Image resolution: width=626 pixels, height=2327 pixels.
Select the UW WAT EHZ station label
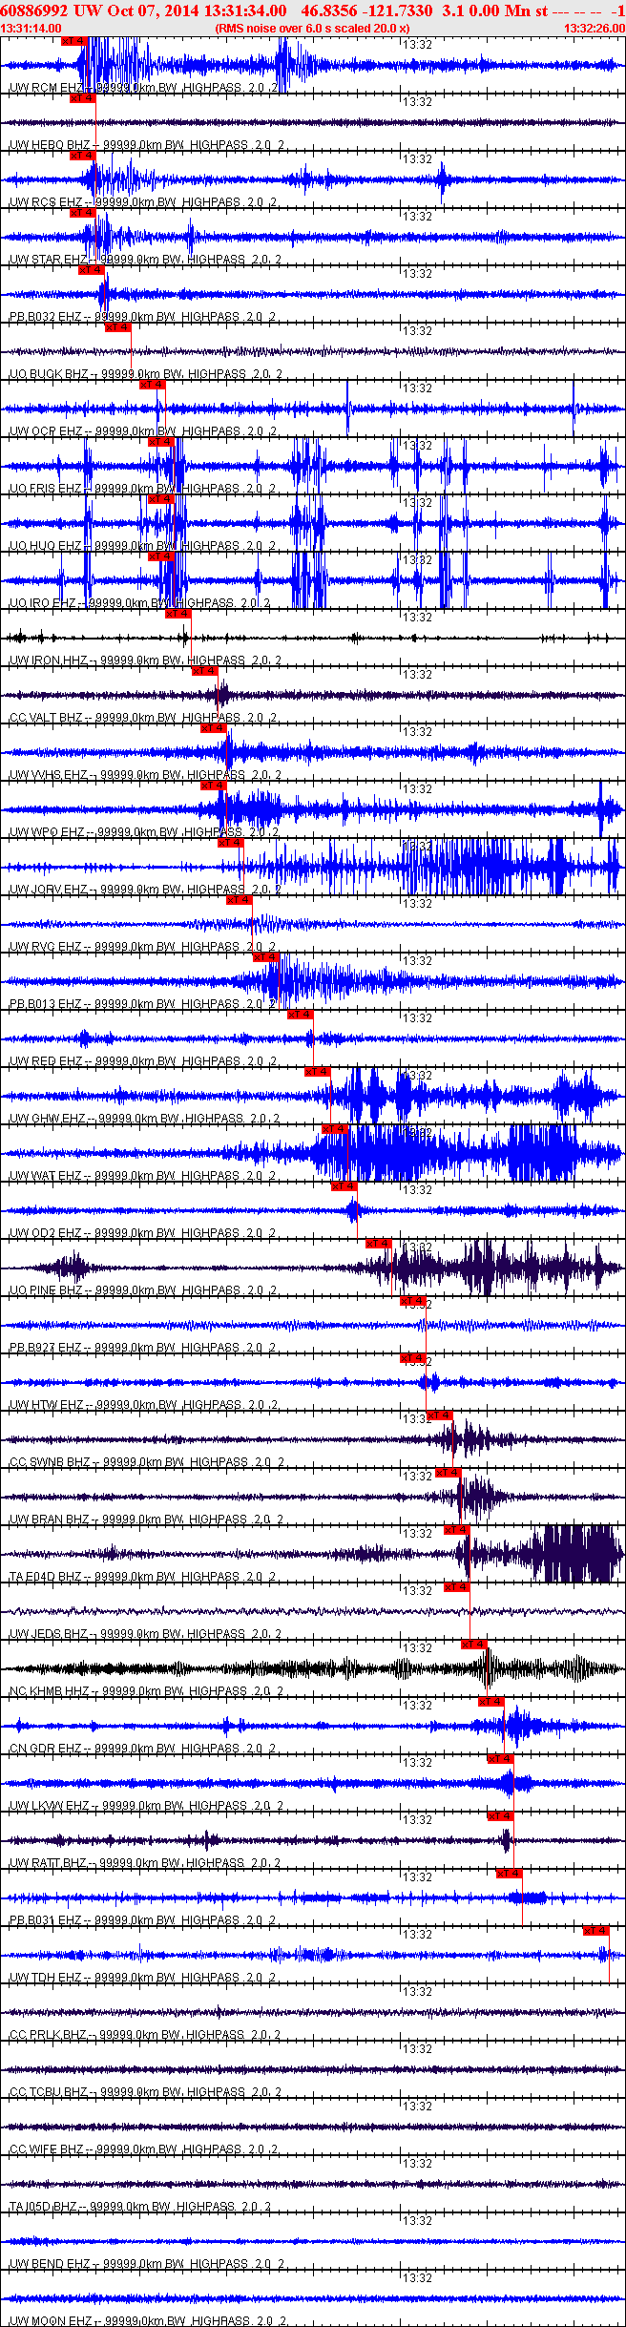(46, 1176)
